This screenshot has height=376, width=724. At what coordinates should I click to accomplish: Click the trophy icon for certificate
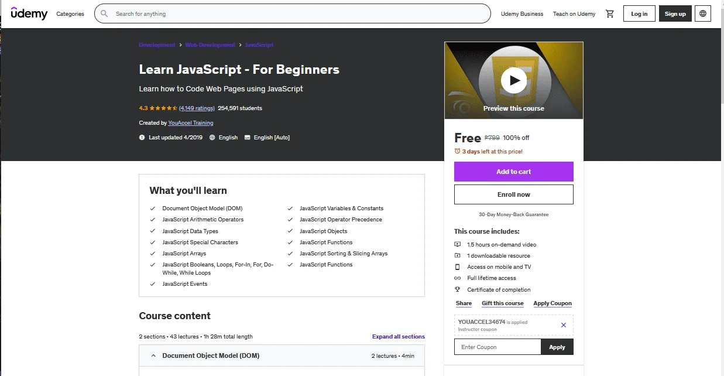coord(458,289)
